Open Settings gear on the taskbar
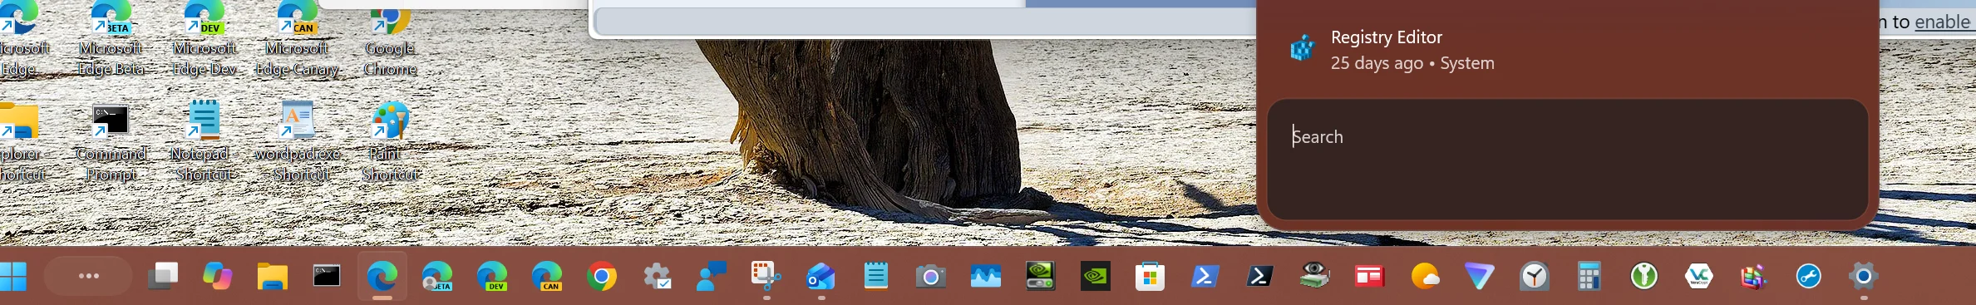1976x305 pixels. (1864, 276)
